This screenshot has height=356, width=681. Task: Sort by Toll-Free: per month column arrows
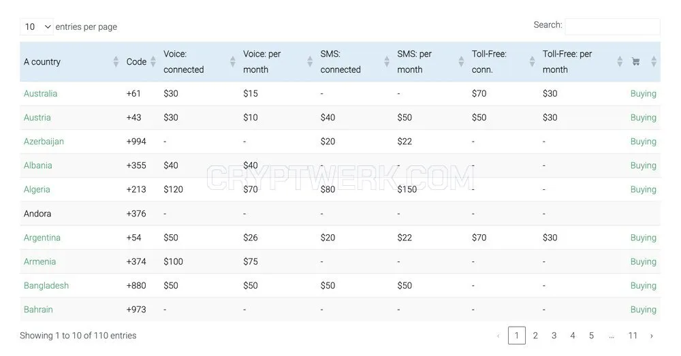point(620,62)
